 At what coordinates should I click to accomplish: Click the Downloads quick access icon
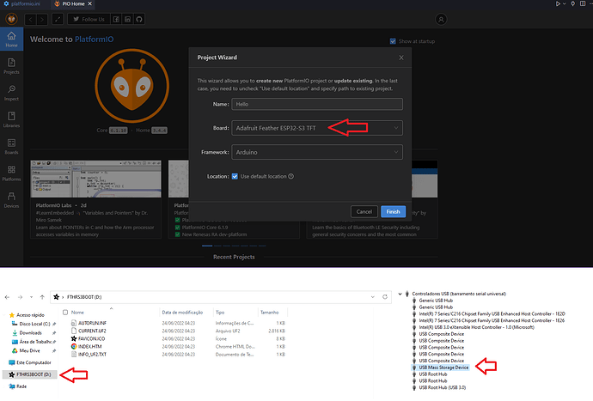(x=15, y=333)
